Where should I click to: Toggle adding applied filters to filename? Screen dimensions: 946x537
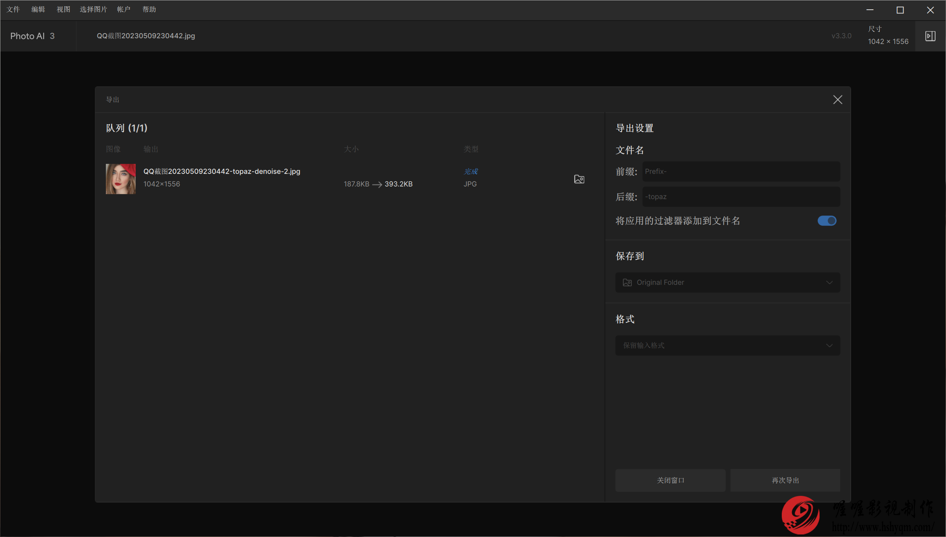point(827,221)
